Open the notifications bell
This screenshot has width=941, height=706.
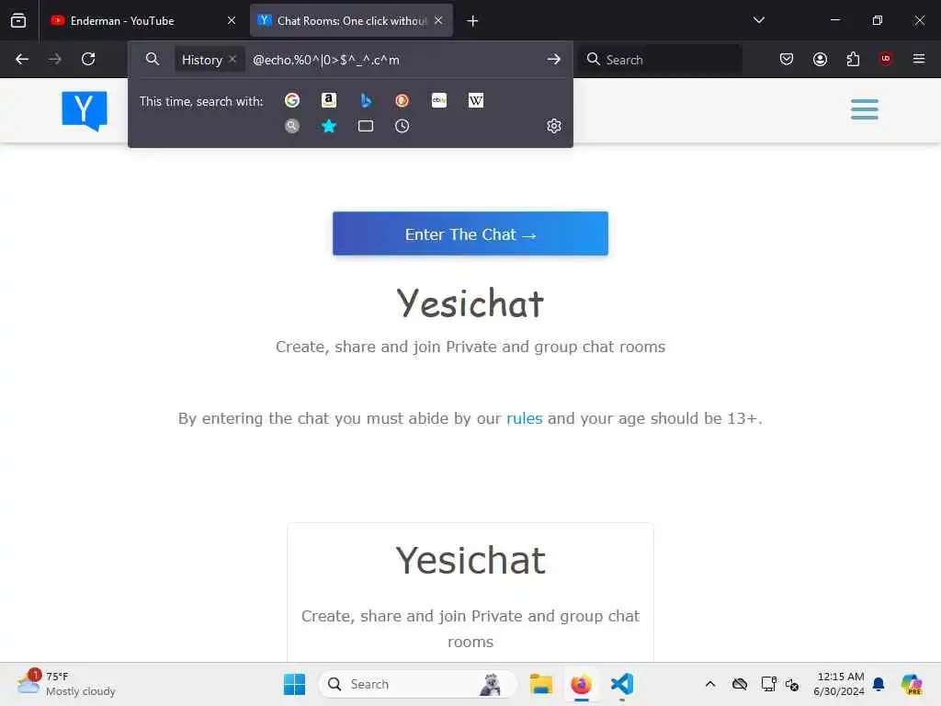point(879,684)
